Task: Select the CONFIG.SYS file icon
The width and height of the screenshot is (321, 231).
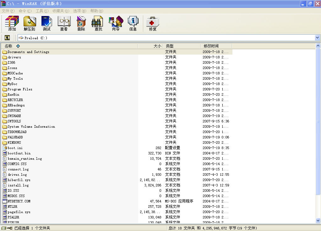Action: pos(5,164)
